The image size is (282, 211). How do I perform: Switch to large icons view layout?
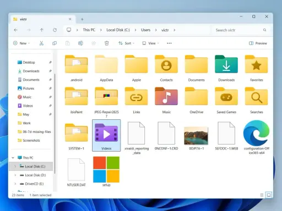pos(269,195)
